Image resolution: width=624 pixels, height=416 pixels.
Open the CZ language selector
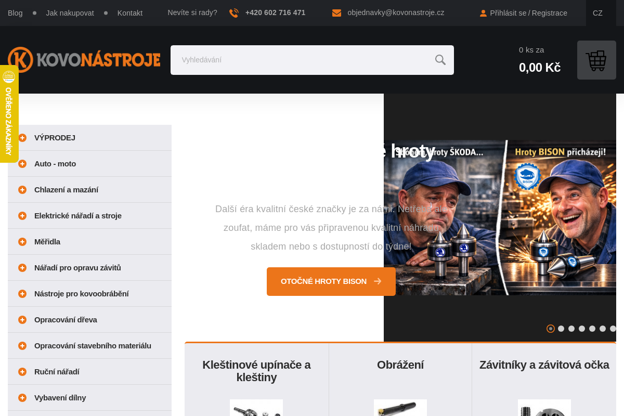click(x=597, y=13)
